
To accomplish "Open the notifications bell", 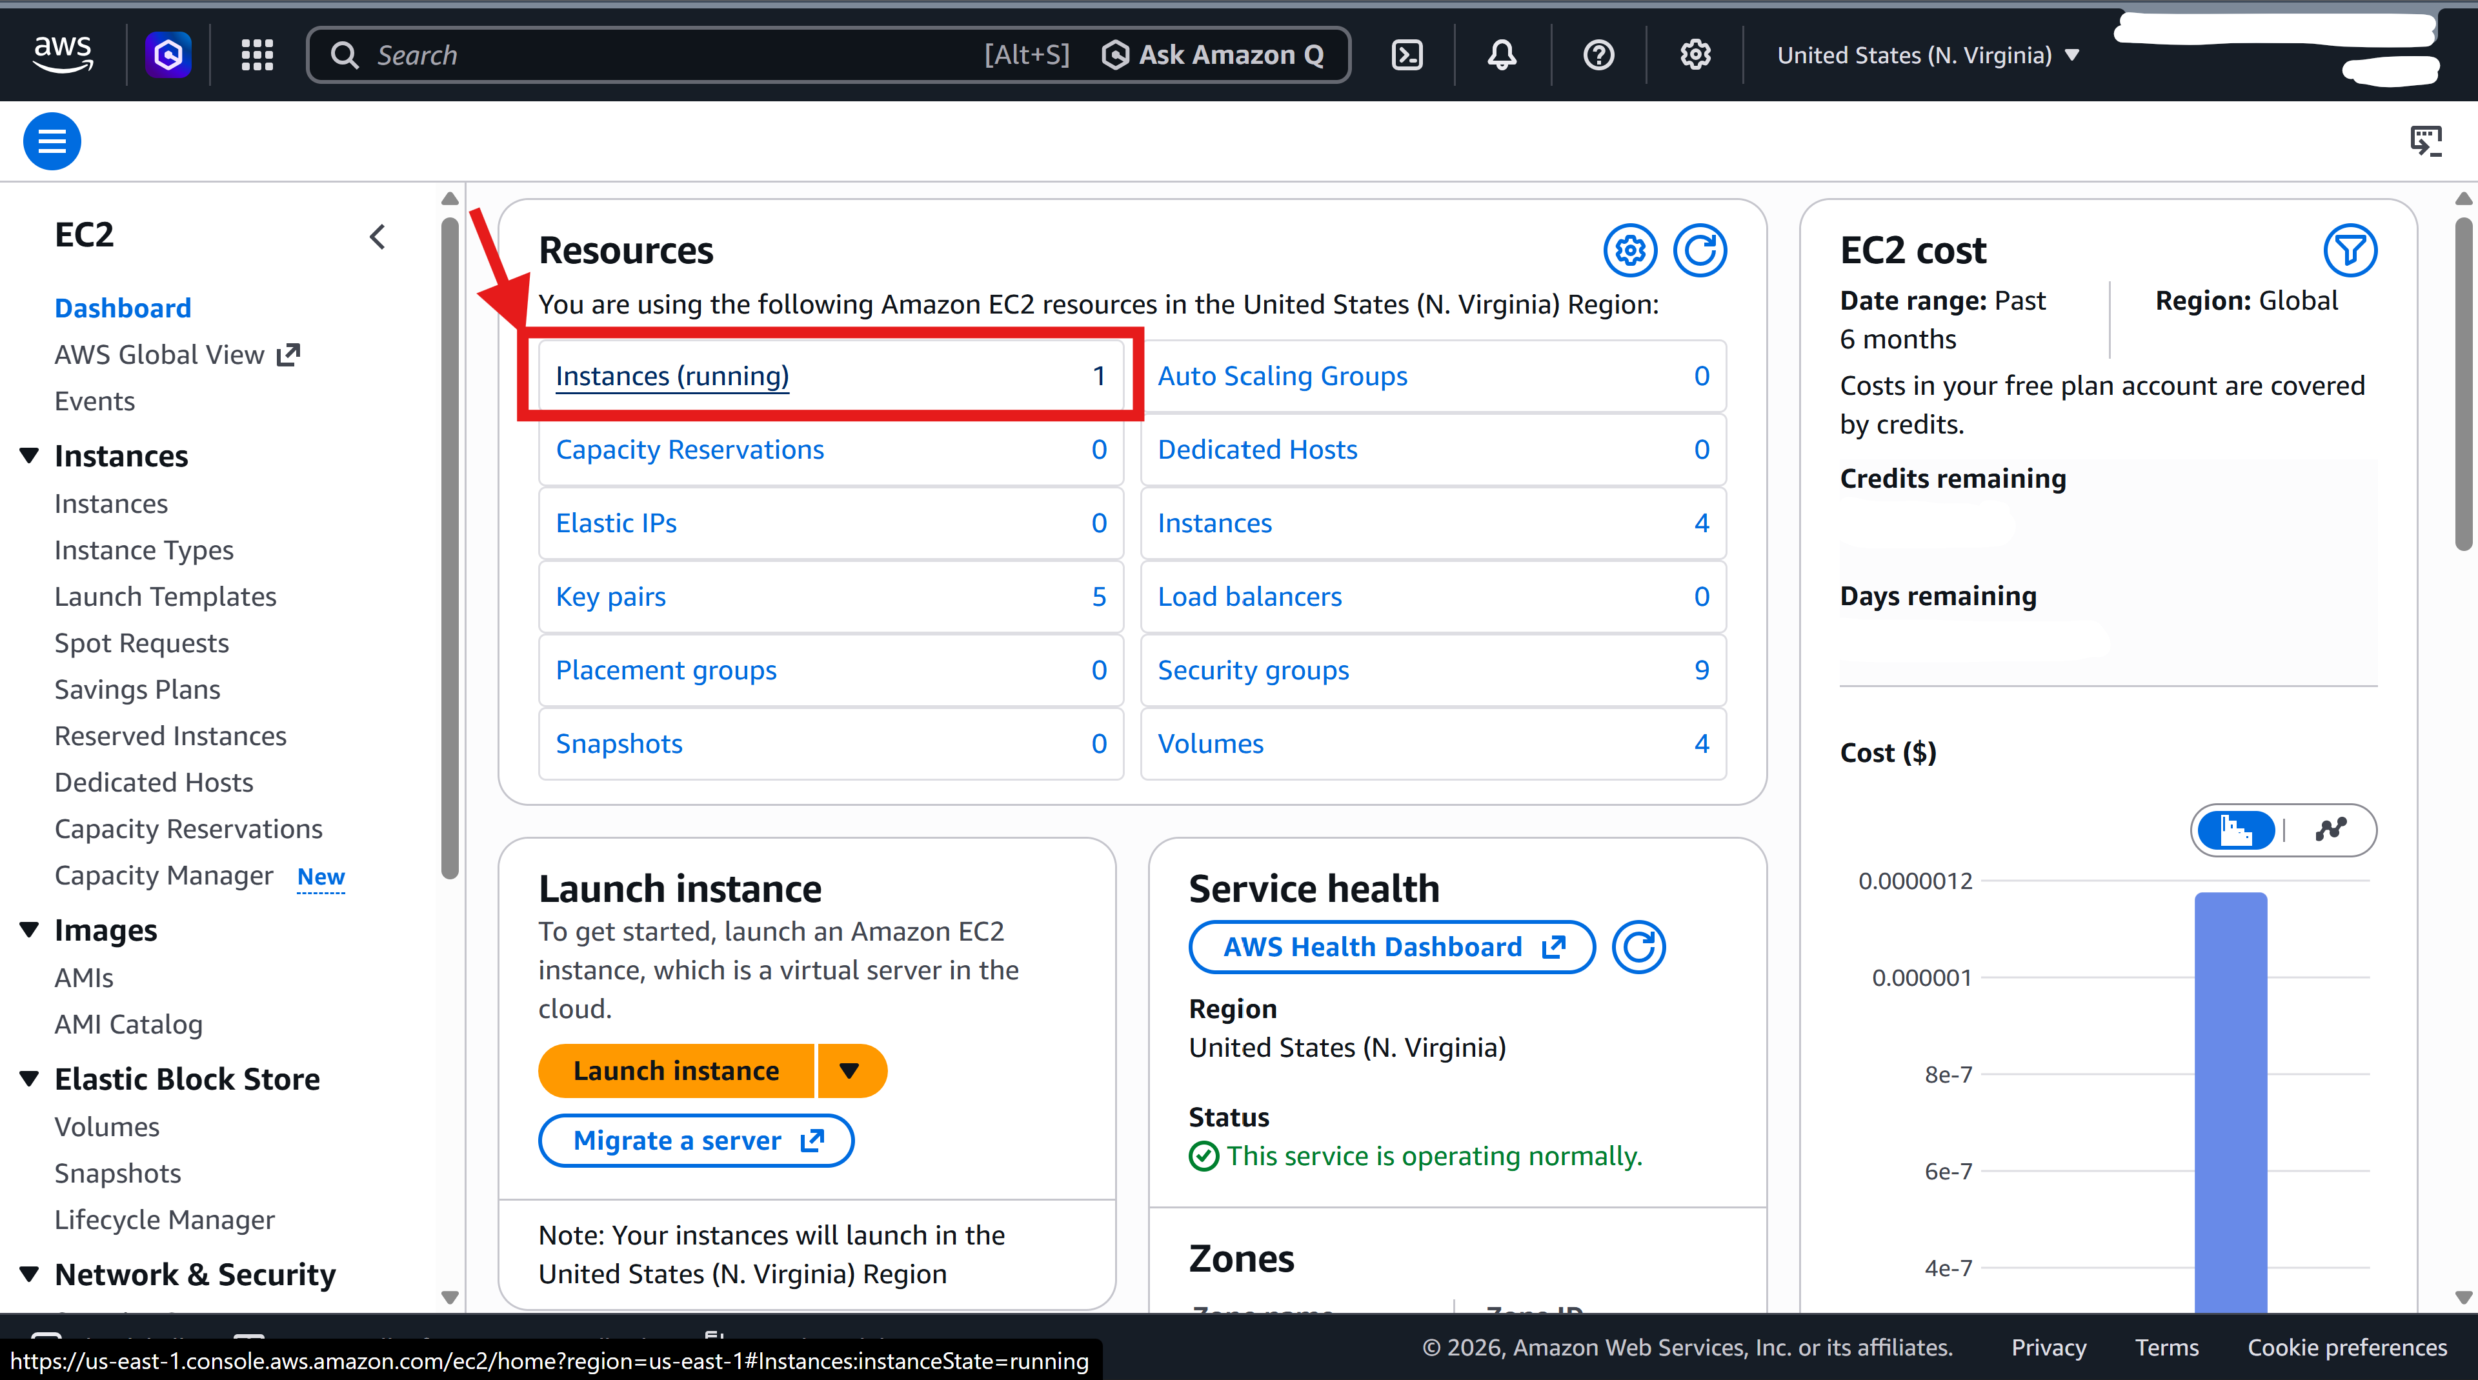I will click(1502, 55).
